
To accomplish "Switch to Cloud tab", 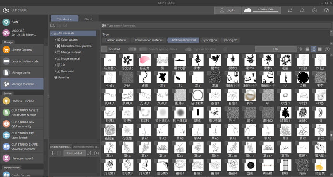I will (x=88, y=19).
